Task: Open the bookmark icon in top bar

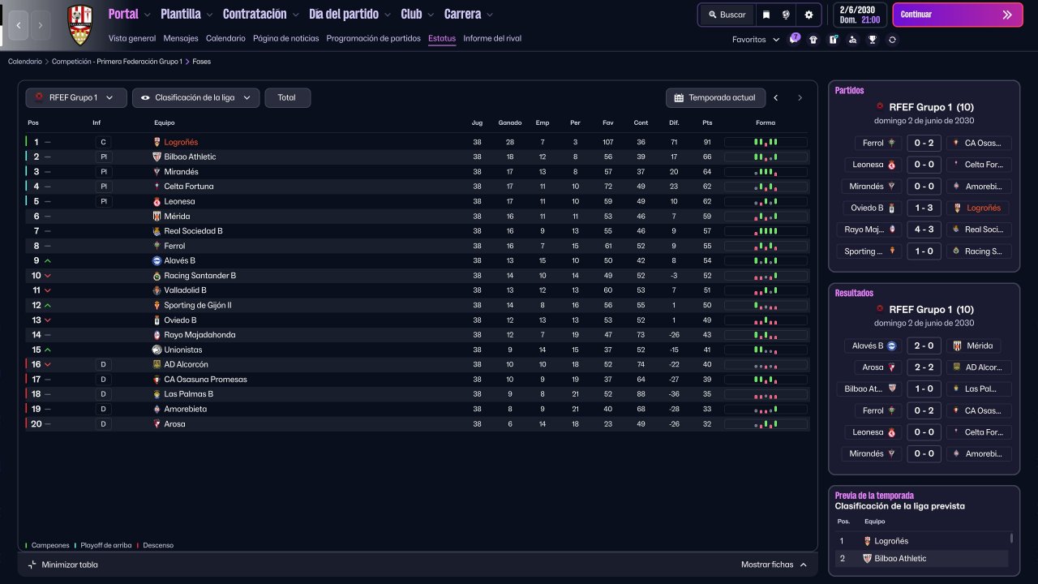Action: 766,15
